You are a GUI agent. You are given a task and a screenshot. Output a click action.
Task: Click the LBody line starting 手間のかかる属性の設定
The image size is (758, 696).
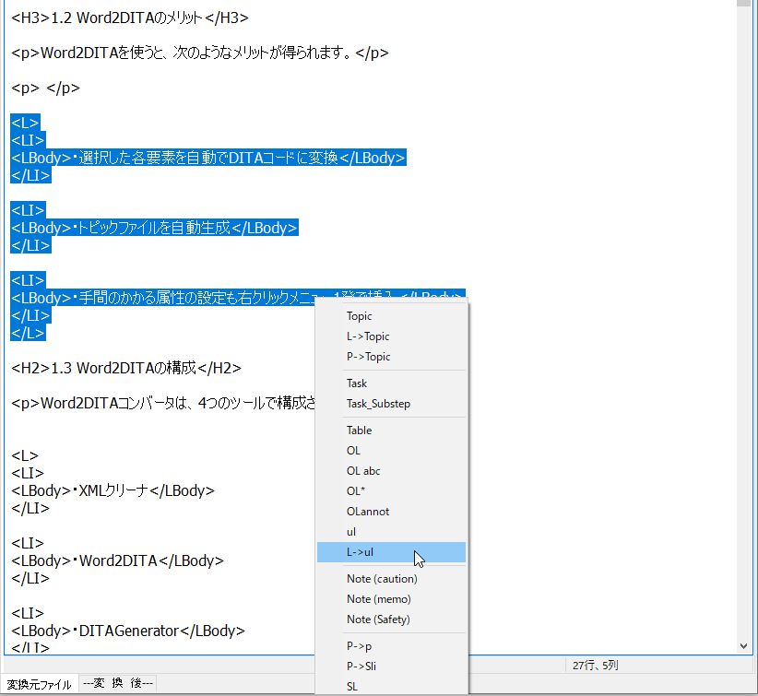(x=162, y=298)
